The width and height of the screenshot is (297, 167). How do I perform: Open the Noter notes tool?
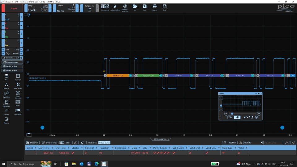[6, 120]
